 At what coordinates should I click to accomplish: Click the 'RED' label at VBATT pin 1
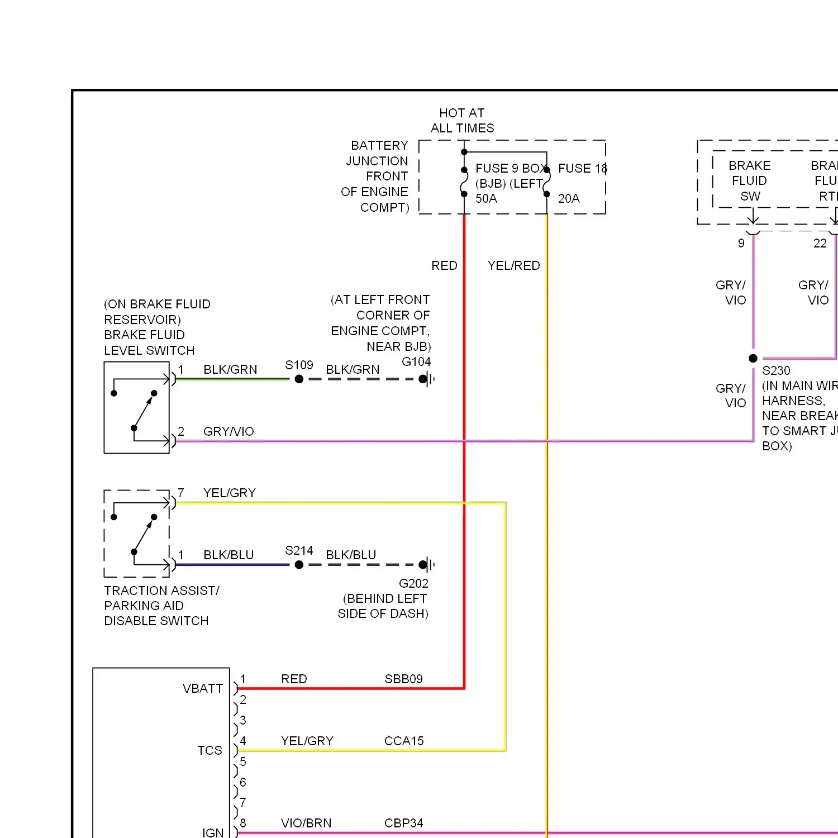294,679
